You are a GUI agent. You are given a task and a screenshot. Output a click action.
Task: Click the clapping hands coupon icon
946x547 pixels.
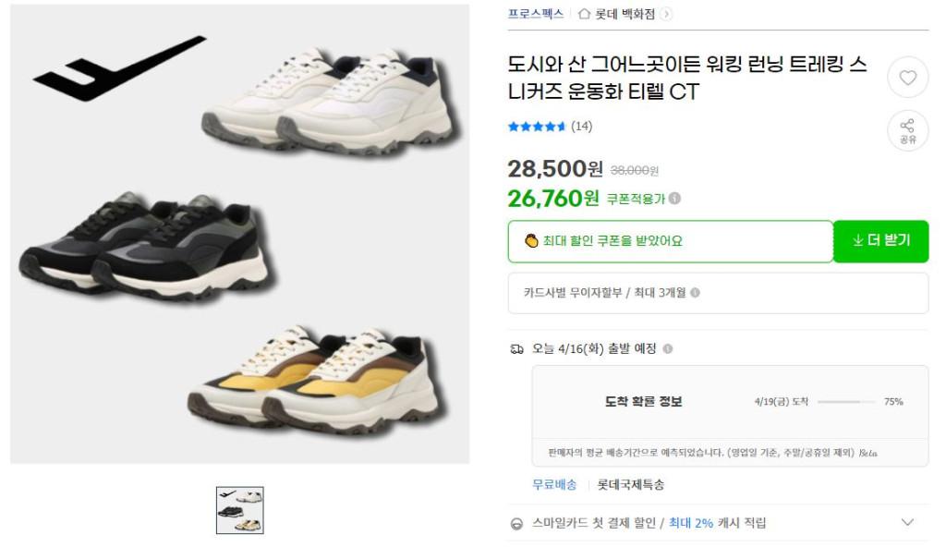[530, 241]
